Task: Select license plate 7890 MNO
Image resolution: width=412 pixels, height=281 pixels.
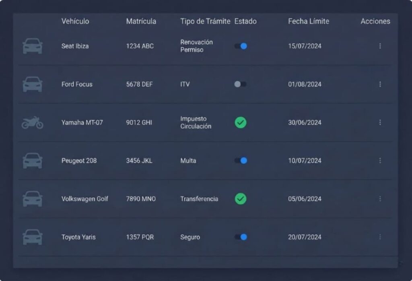Action: tap(141, 199)
